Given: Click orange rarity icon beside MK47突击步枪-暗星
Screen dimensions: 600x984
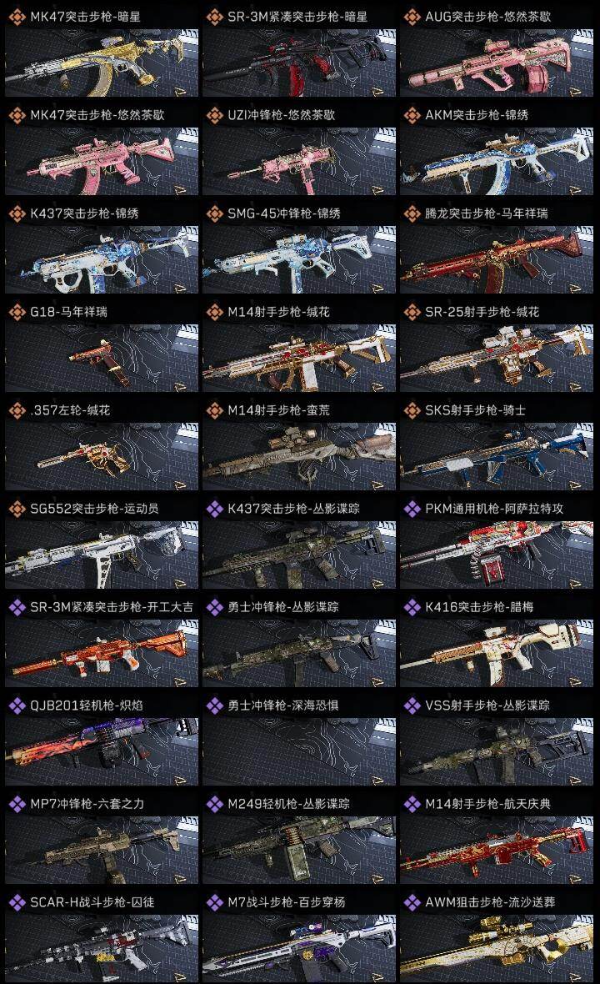Looking at the screenshot, I should tap(17, 17).
